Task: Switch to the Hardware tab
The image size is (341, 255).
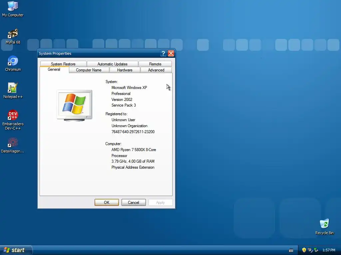Action: 125,70
